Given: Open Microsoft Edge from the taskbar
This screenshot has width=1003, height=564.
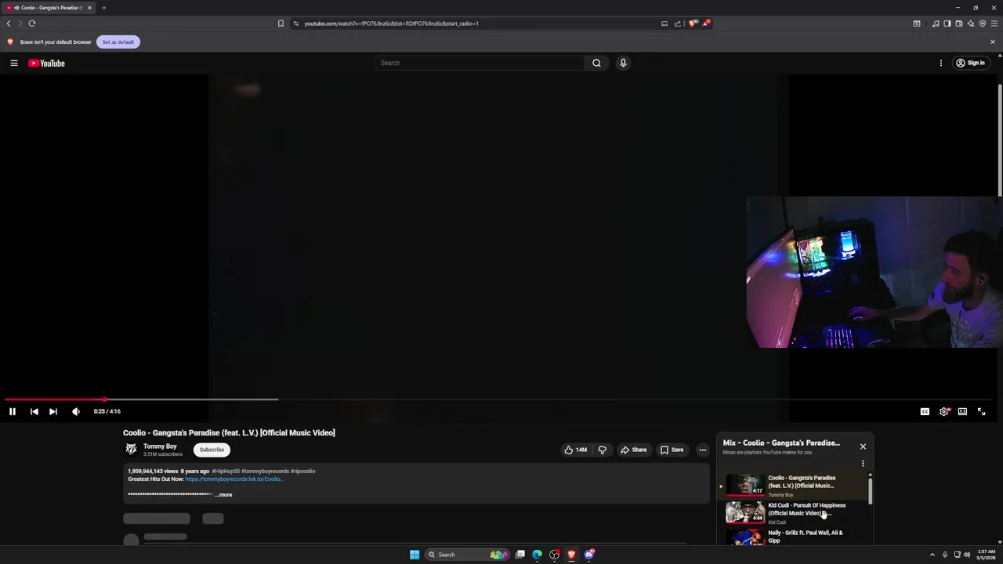Looking at the screenshot, I should [x=537, y=555].
